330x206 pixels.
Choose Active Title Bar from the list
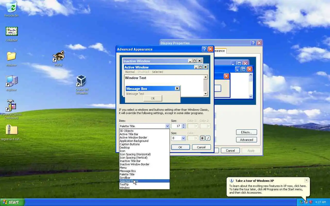point(144,134)
